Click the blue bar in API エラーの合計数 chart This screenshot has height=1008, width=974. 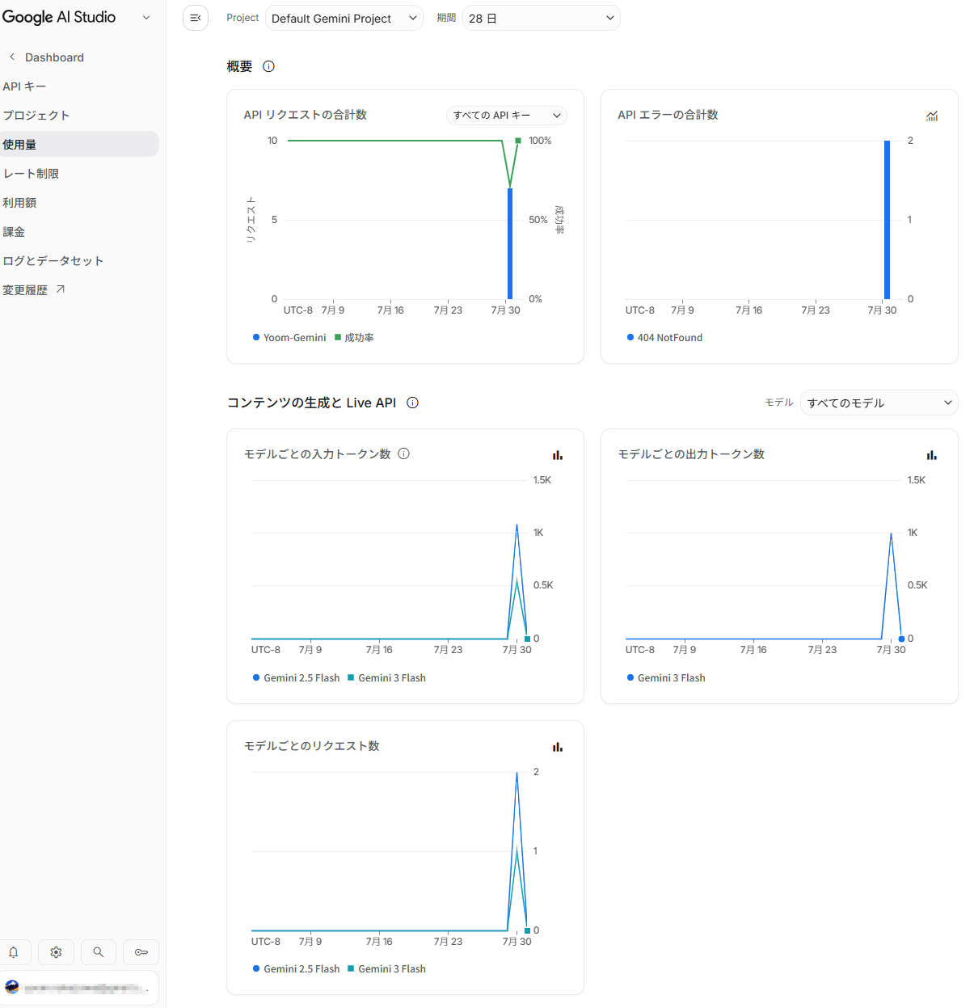click(887, 220)
